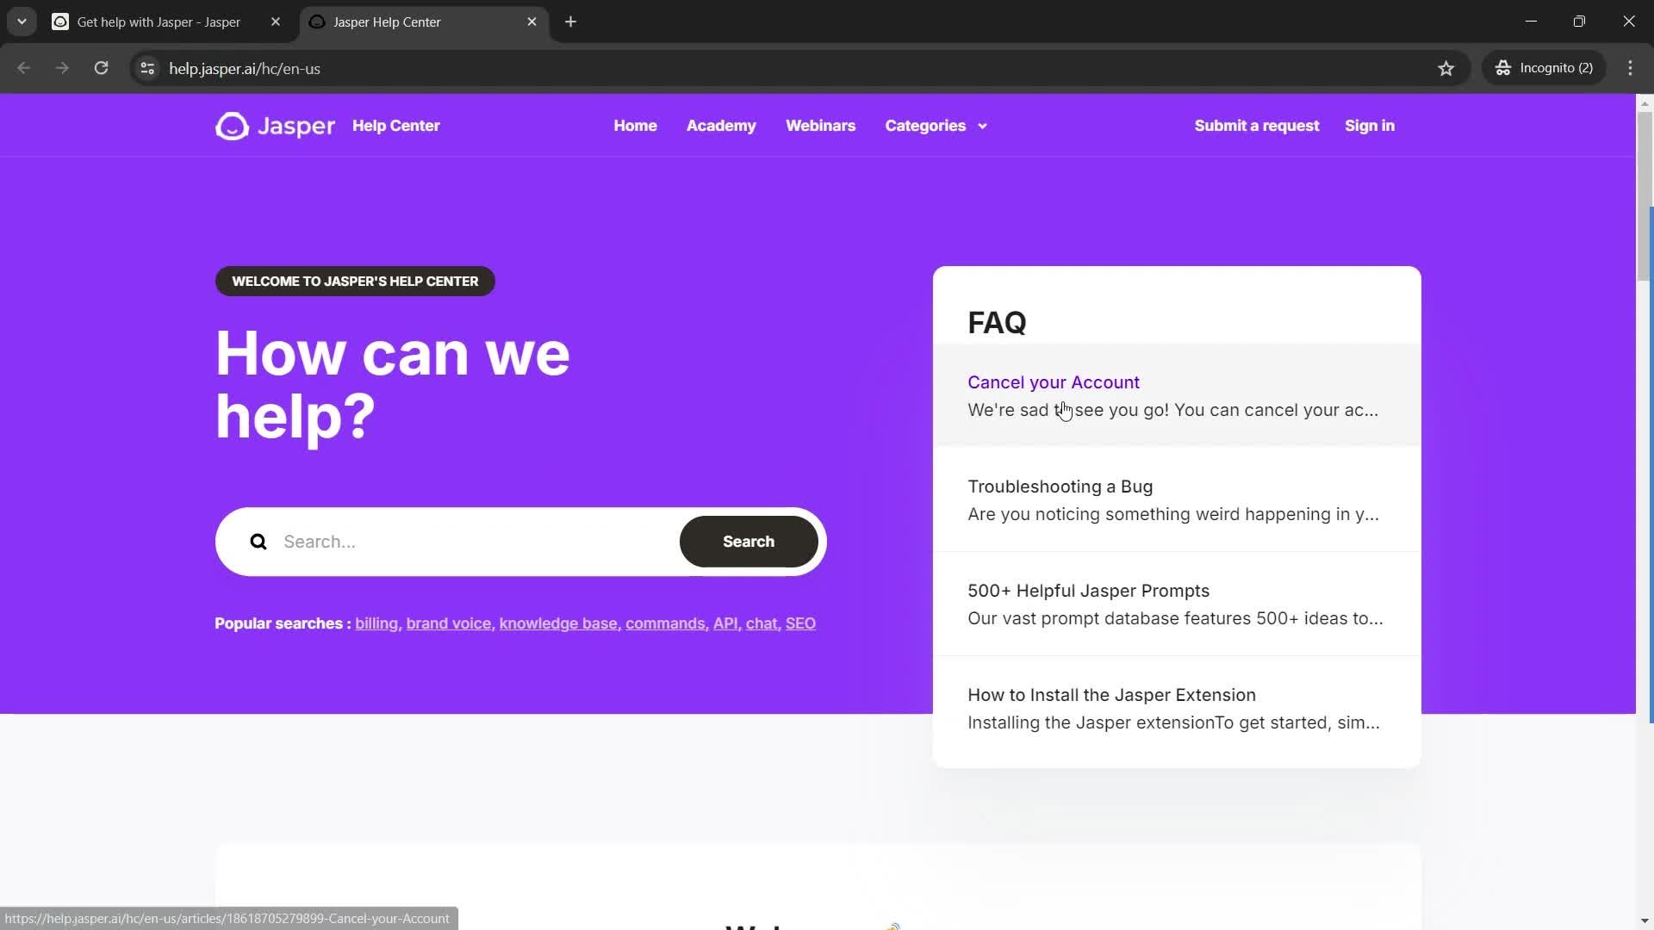The height and width of the screenshot is (930, 1654).
Task: Expand the Categories dropdown
Action: point(936,126)
